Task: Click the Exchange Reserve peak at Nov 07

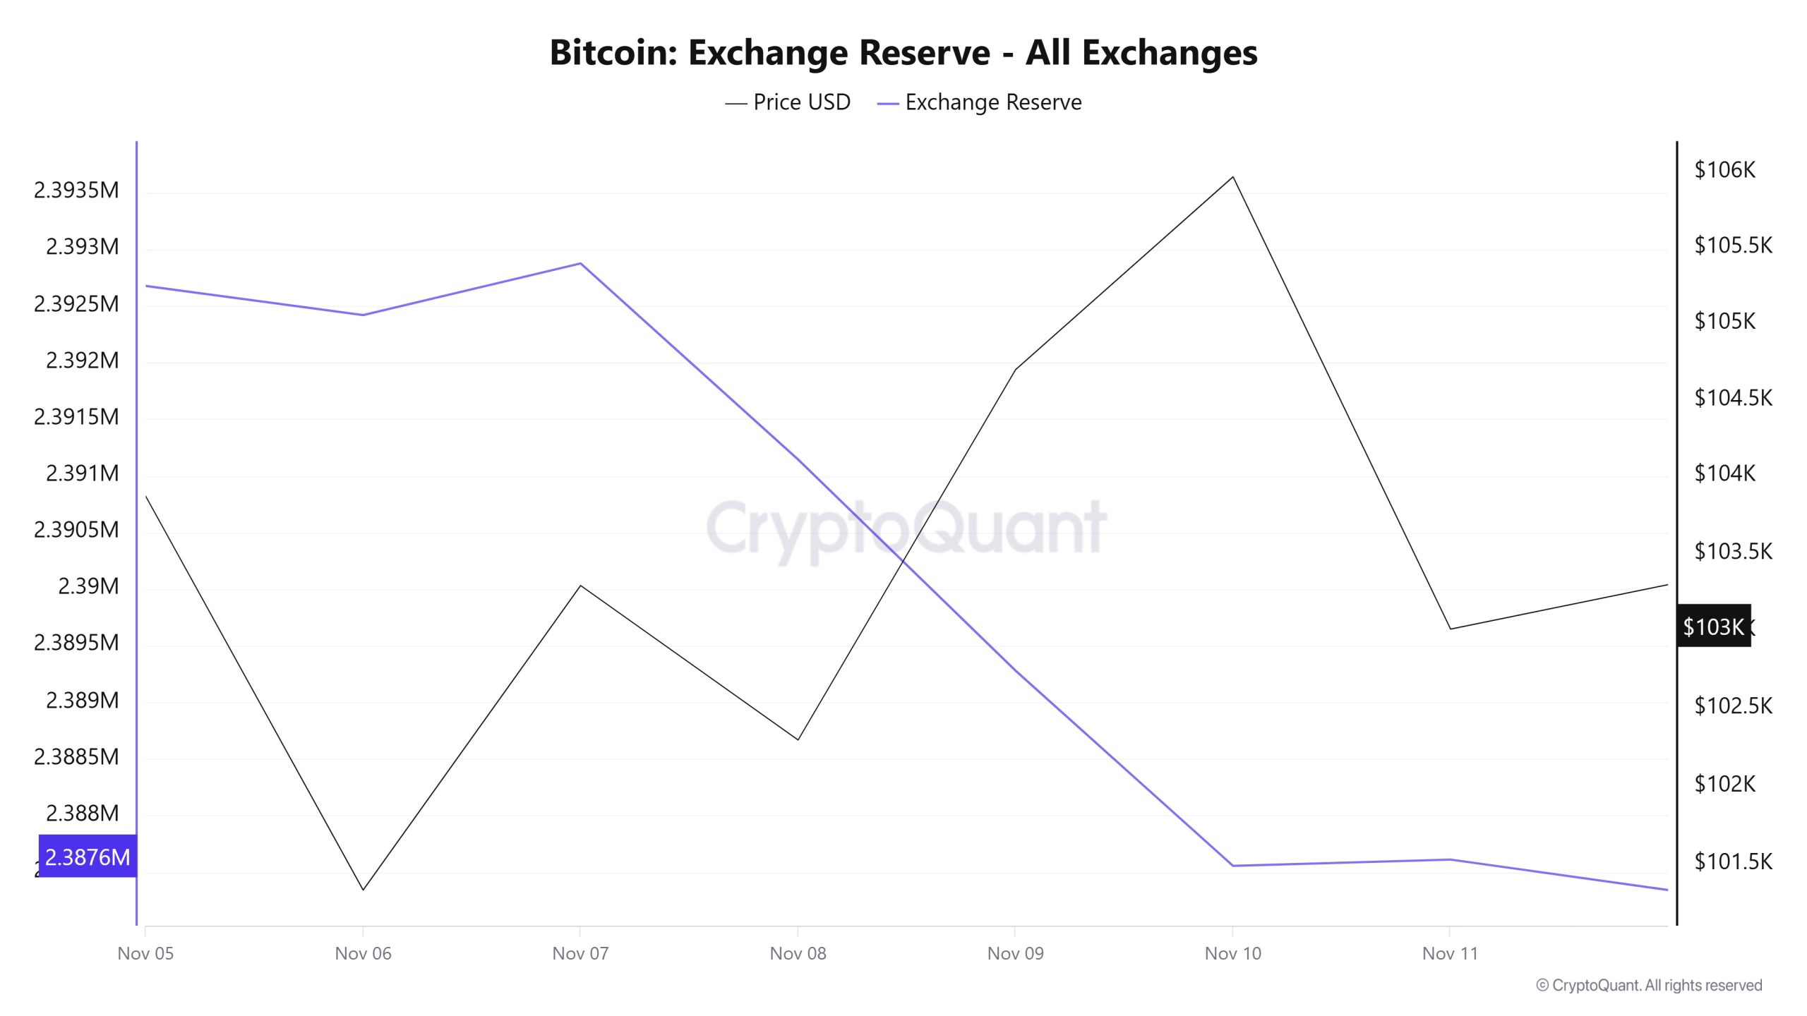Action: pyautogui.click(x=580, y=264)
